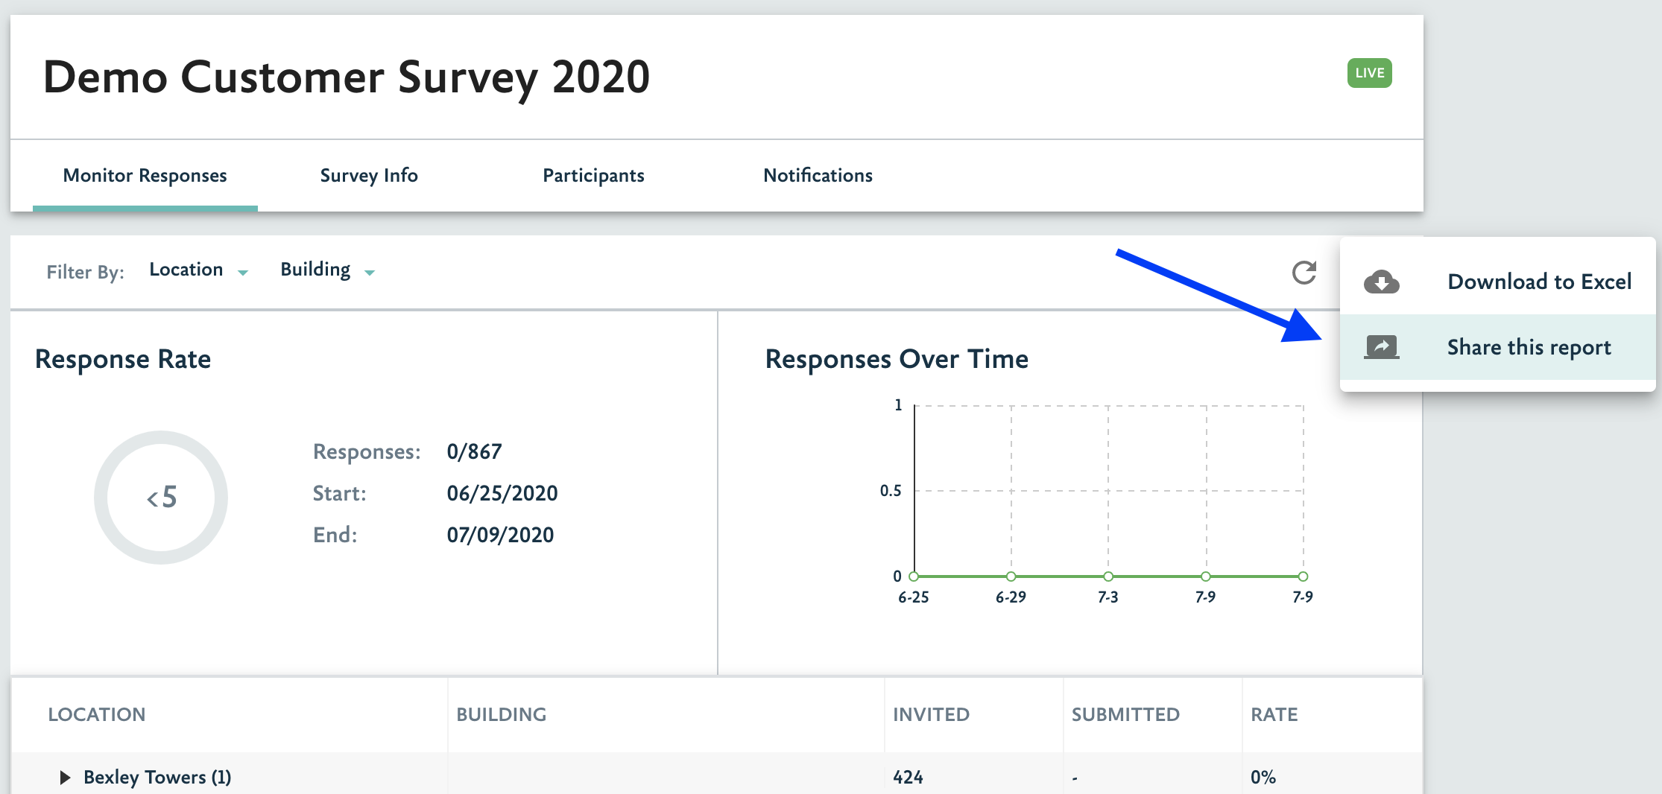Go to the Notifications tab
This screenshot has height=794, width=1662.
click(818, 176)
